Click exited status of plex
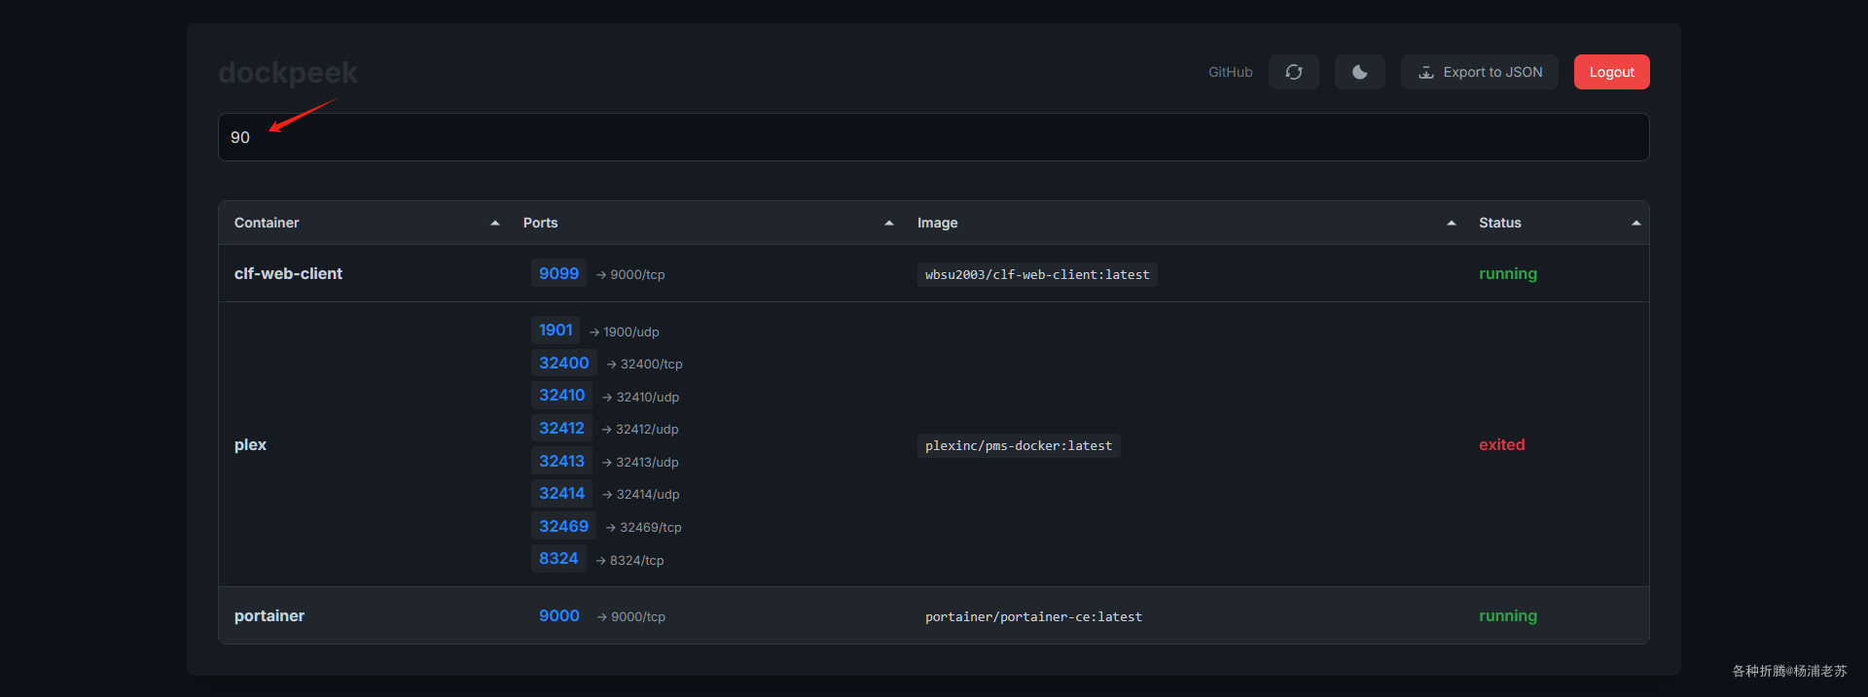 tap(1502, 445)
